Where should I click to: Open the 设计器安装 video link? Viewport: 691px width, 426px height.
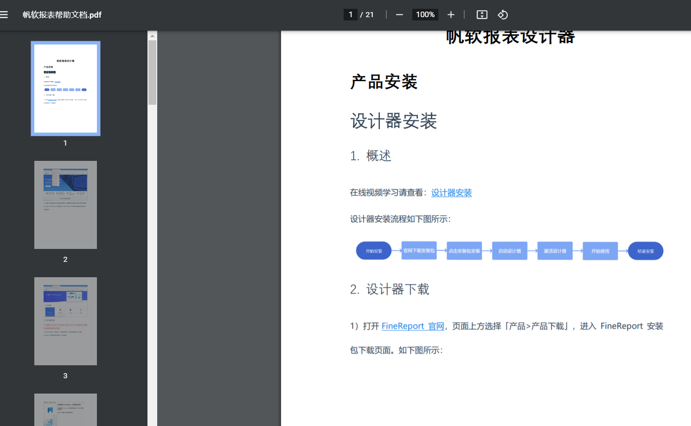[x=451, y=192]
